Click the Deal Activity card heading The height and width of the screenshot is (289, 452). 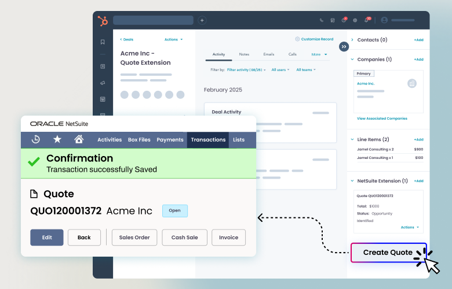(226, 112)
